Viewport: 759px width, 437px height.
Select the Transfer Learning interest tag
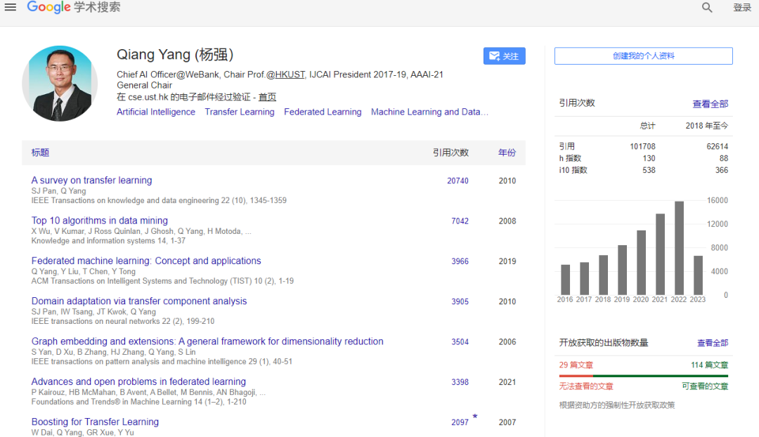240,112
